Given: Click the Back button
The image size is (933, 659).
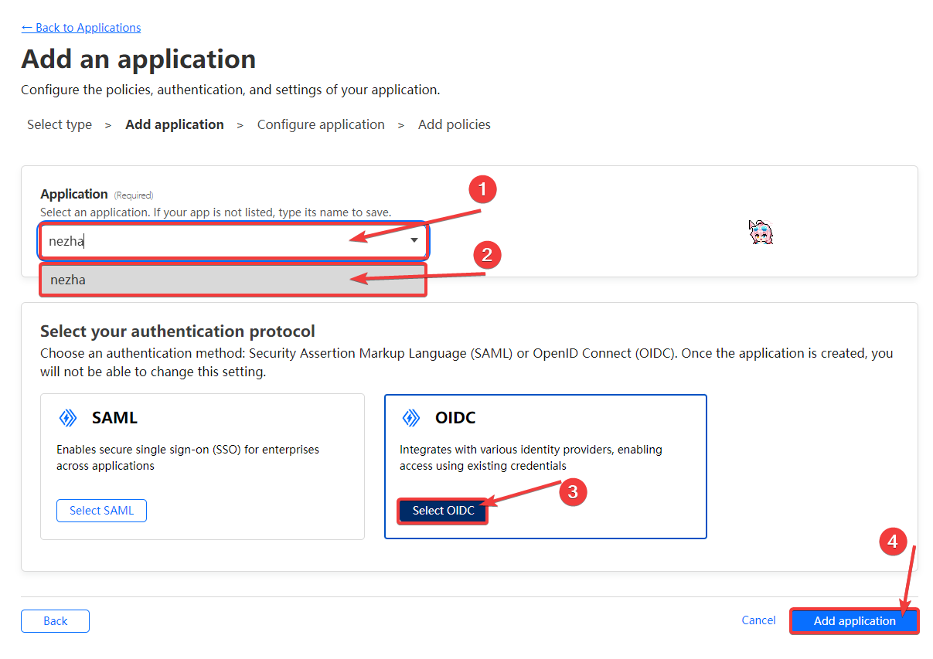Looking at the screenshot, I should pyautogui.click(x=55, y=621).
